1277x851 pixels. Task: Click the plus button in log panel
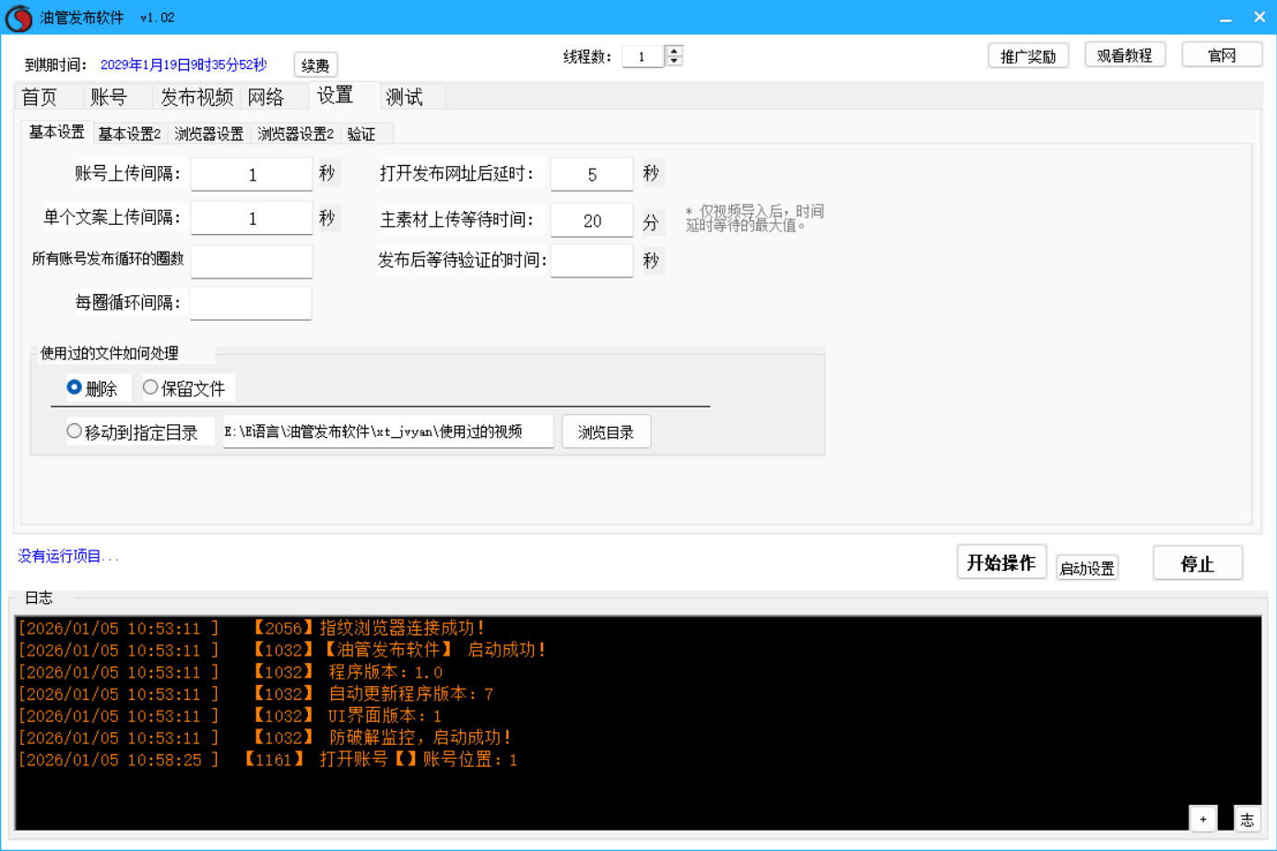click(x=1202, y=819)
